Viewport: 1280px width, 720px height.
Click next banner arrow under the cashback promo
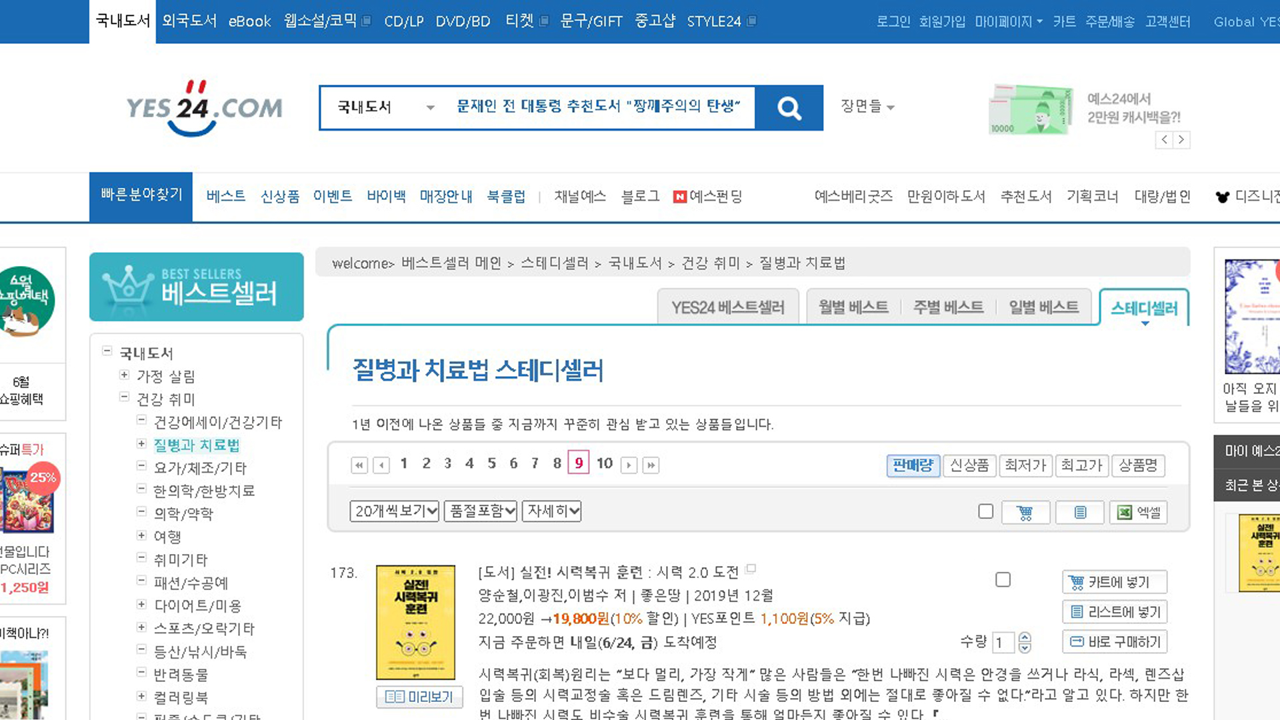coord(1181,139)
